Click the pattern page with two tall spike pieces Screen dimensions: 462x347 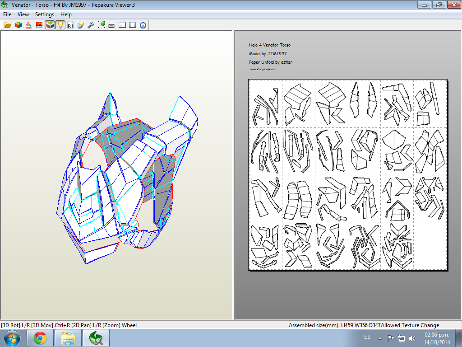pyautogui.click(x=364, y=103)
